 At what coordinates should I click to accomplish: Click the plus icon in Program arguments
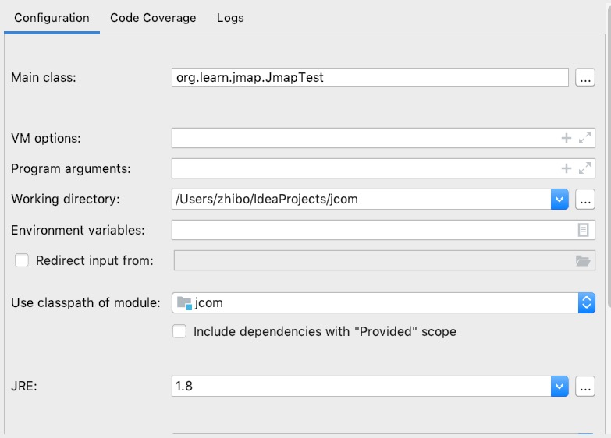coord(567,168)
